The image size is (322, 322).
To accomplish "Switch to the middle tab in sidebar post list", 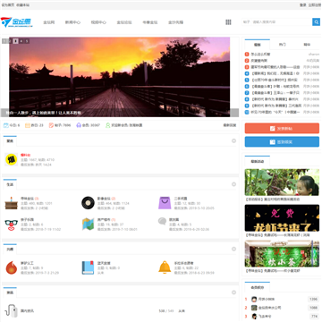I will tap(282, 45).
